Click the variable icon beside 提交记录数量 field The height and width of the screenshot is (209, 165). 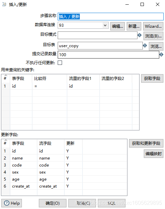point(161,55)
